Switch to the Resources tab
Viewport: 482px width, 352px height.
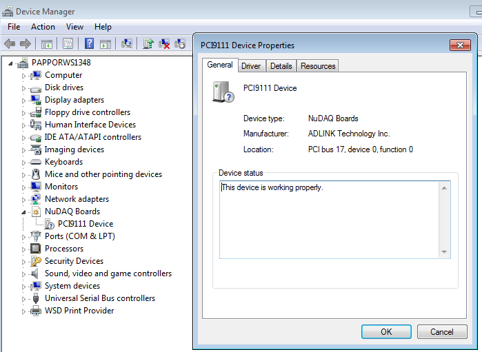pos(318,66)
